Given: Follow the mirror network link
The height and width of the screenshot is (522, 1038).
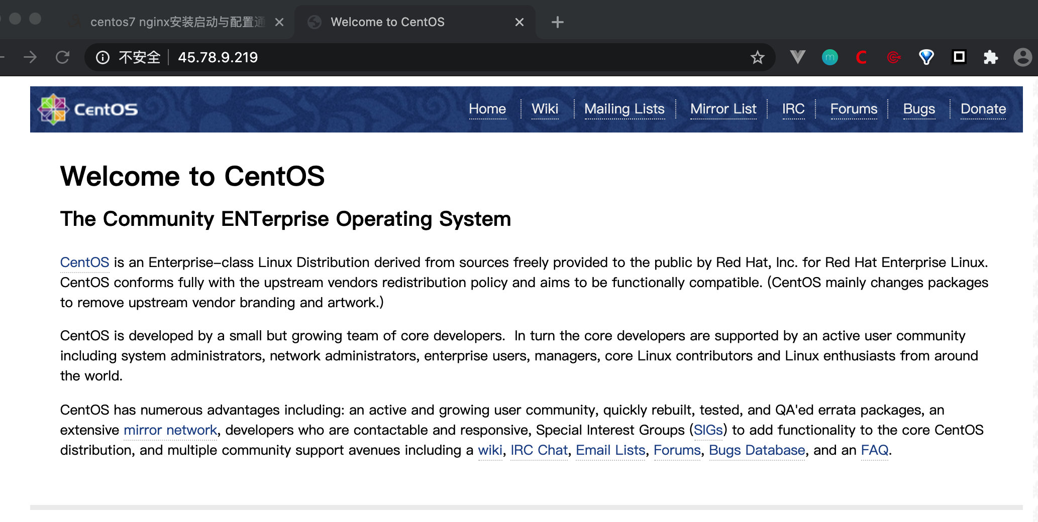Looking at the screenshot, I should point(170,430).
